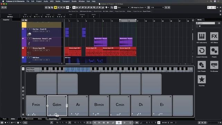The image size is (222, 125).
Task: Open Chord Pads settings gear icon
Action: coord(23,115)
